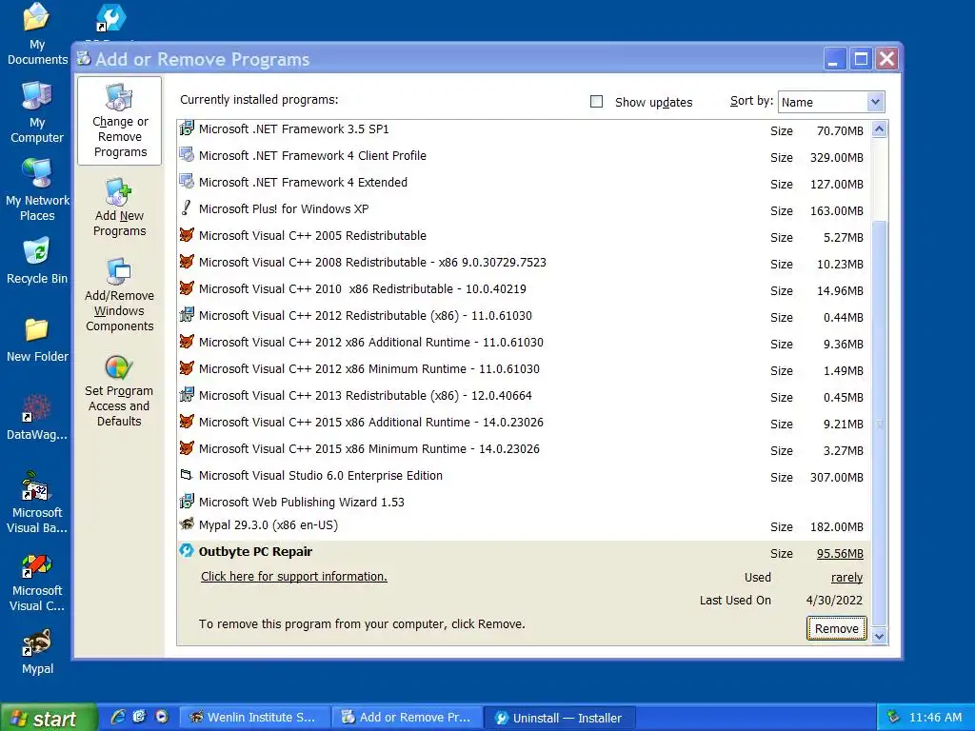Open Click here for support information link

click(x=293, y=577)
